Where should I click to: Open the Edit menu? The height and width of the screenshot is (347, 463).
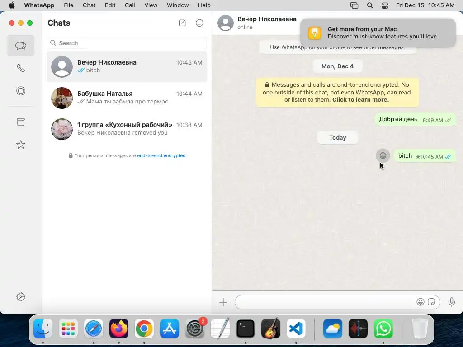110,5
